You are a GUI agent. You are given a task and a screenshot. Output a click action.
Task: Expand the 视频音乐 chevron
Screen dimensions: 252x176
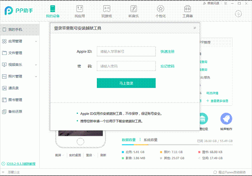[x=36, y=65]
